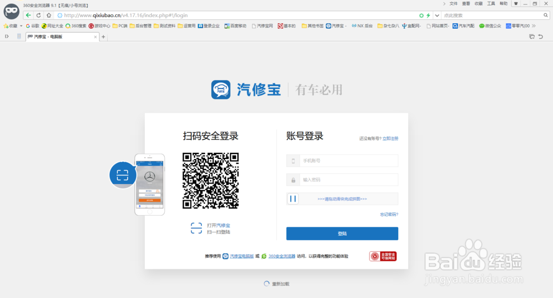Viewport: 553px width, 298px height.
Task: Focus the 点此搜索 search box
Action: click(492, 15)
